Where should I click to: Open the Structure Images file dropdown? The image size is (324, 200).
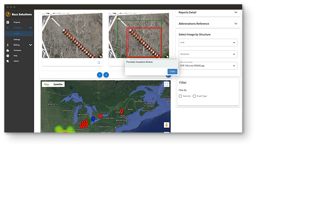(x=208, y=66)
